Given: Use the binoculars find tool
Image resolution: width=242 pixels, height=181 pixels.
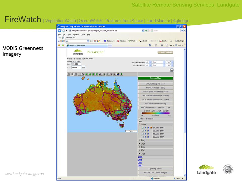Looking at the screenshot, I should click(x=100, y=74).
